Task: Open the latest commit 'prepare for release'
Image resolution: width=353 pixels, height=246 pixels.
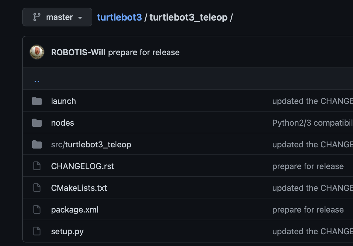Action: [144, 52]
